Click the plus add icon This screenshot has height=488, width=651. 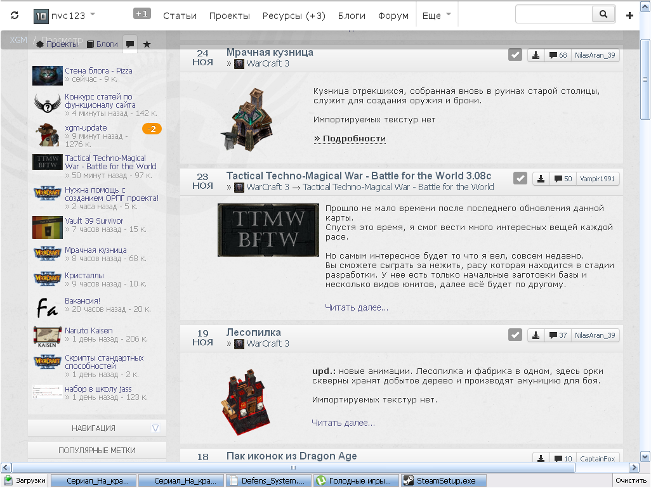629,15
